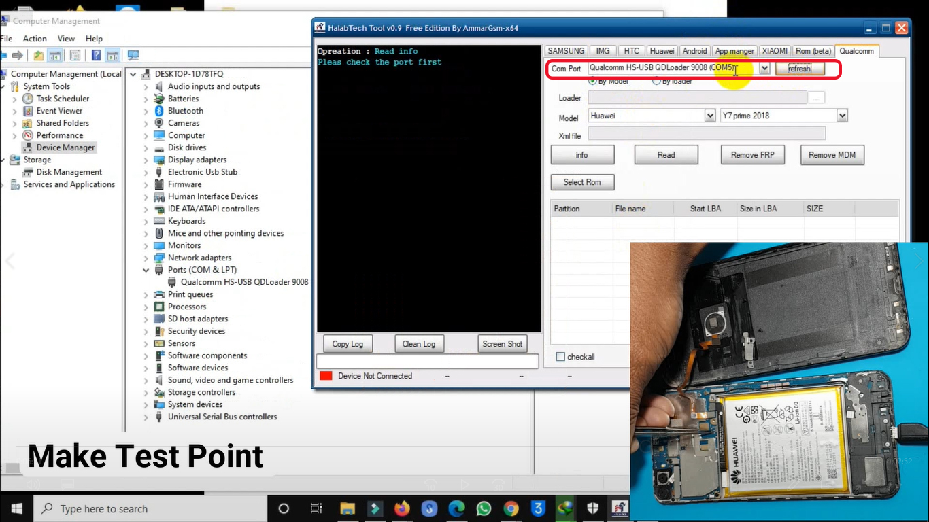Click the Remove FRP button
The image size is (929, 522).
point(753,155)
